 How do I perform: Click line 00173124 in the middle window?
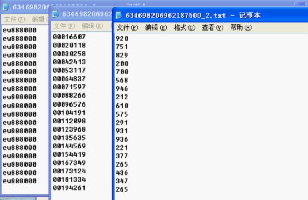tap(69, 171)
